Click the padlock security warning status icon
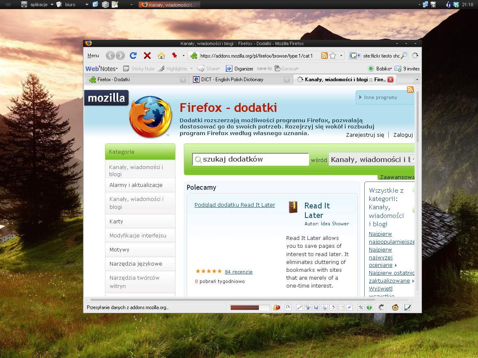Viewport: 478px width, 358px height. (276, 307)
